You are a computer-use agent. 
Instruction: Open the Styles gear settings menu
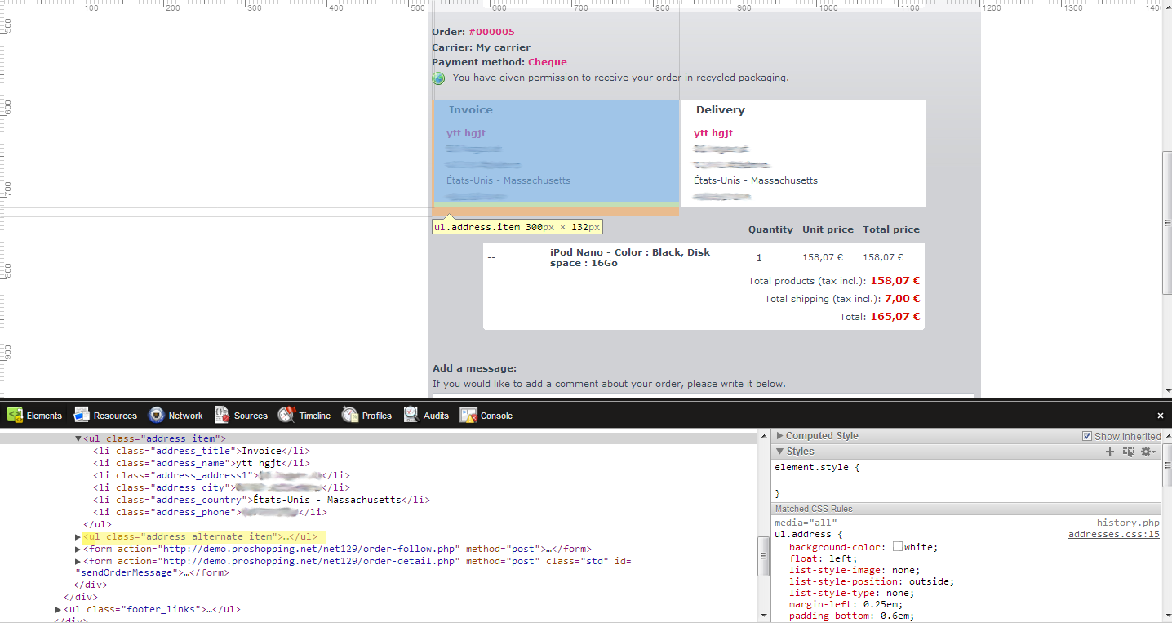coord(1148,452)
